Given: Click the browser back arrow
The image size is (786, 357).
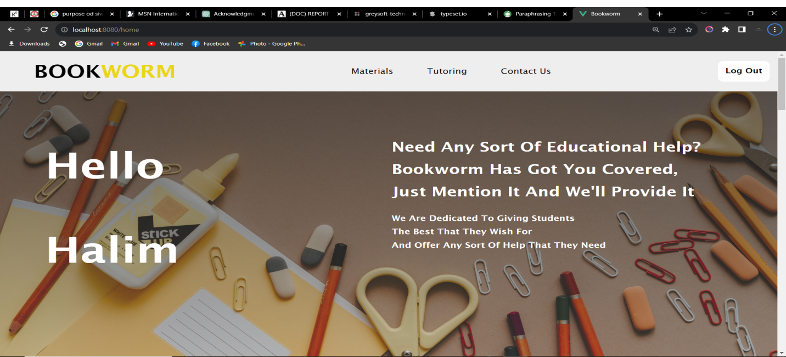Looking at the screenshot, I should [11, 30].
